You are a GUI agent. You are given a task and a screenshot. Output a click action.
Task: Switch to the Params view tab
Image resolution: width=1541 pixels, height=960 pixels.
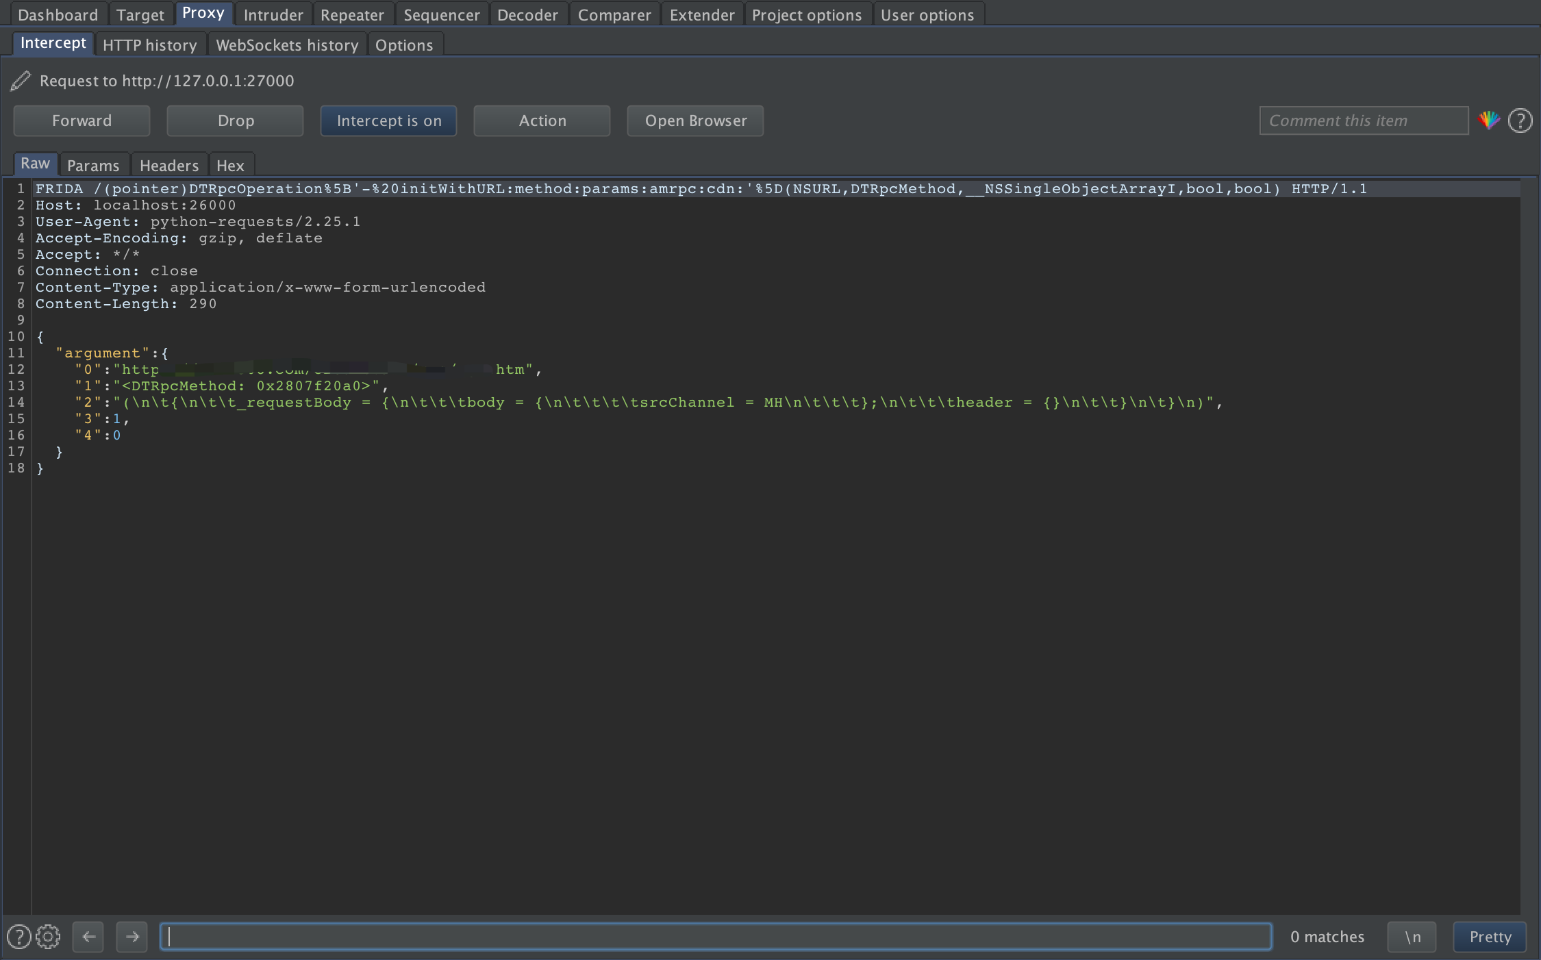(93, 166)
